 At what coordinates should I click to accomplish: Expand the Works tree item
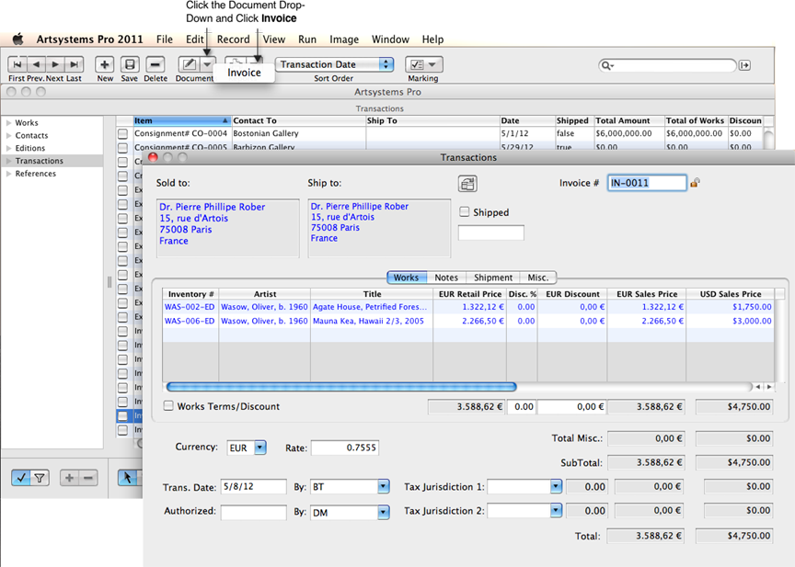[8, 122]
